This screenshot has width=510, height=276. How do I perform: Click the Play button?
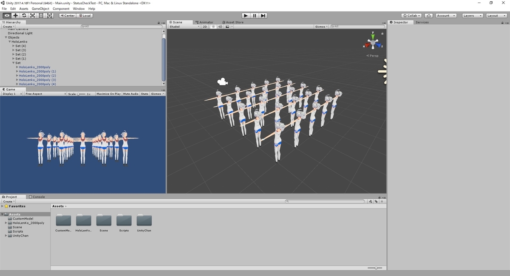pos(245,16)
